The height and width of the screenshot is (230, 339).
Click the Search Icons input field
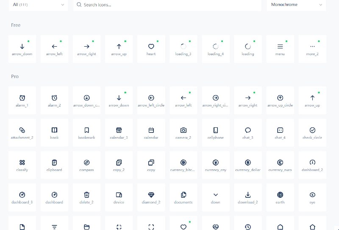[x=169, y=5]
